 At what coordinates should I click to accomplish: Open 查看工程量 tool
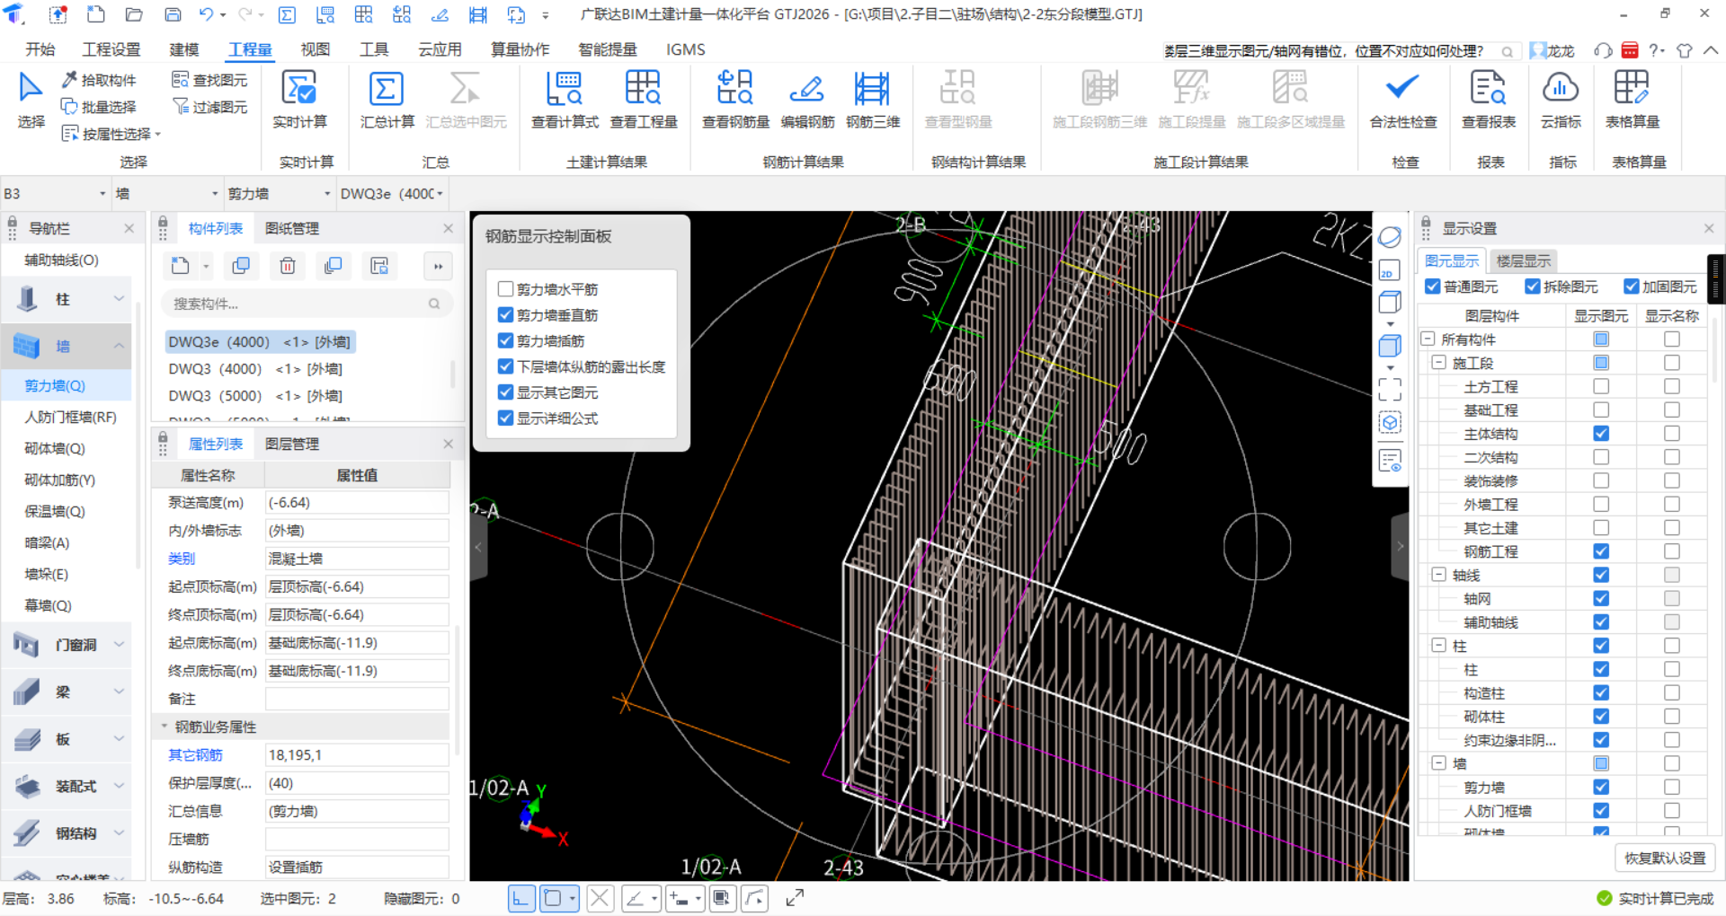pyautogui.click(x=644, y=100)
